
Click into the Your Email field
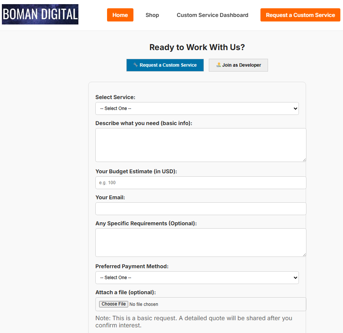tap(201, 209)
